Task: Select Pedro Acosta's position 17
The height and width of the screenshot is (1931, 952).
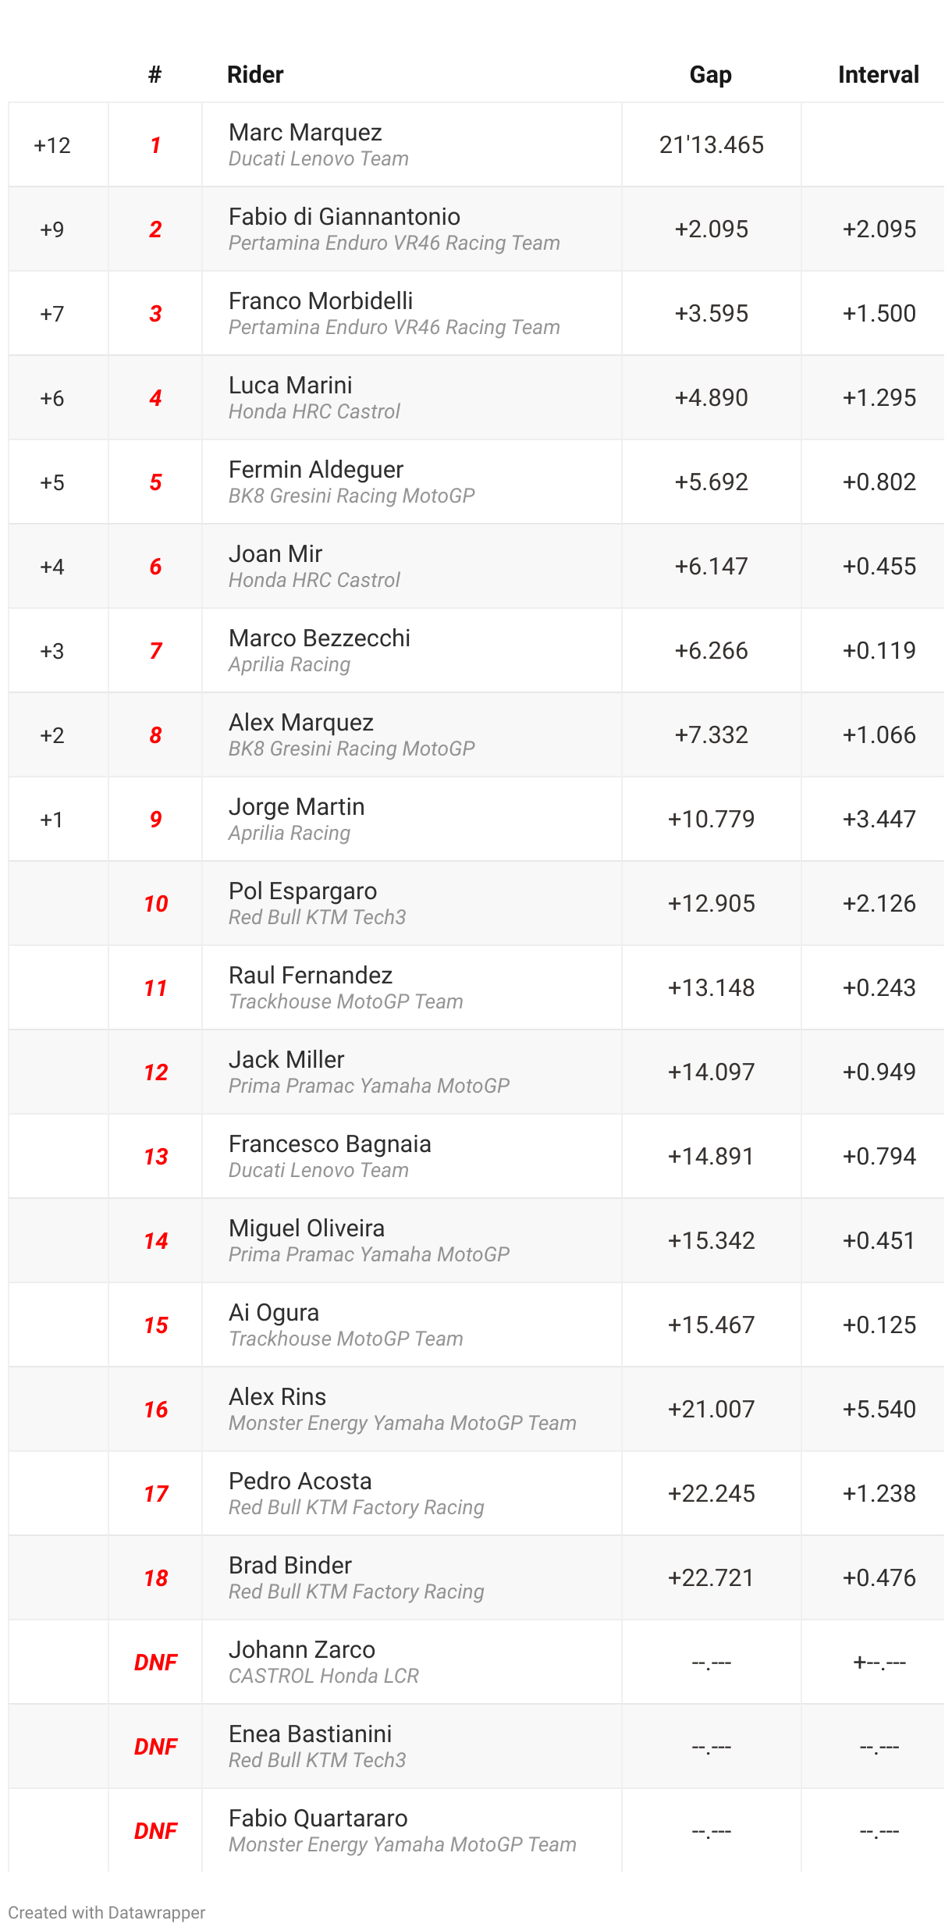Action: 155,1494
